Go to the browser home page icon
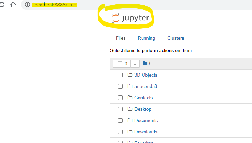Viewport: 252px width, 143px height. (x=13, y=5)
